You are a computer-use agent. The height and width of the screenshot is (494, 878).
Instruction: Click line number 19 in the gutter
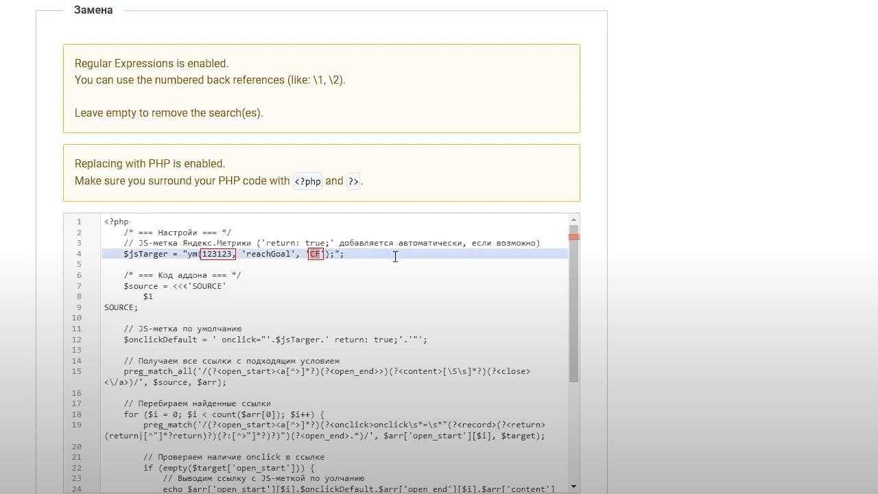(77, 425)
